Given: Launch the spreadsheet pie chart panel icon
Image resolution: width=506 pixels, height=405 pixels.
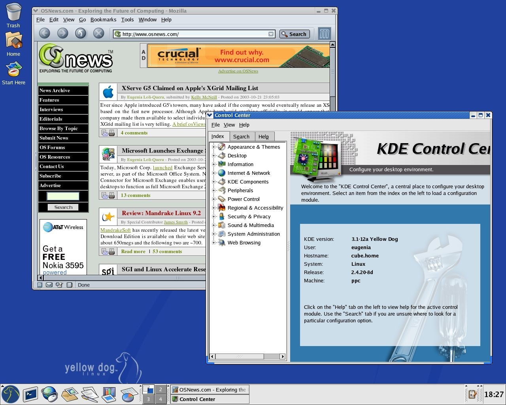Looking at the screenshot, I should click(x=128, y=394).
